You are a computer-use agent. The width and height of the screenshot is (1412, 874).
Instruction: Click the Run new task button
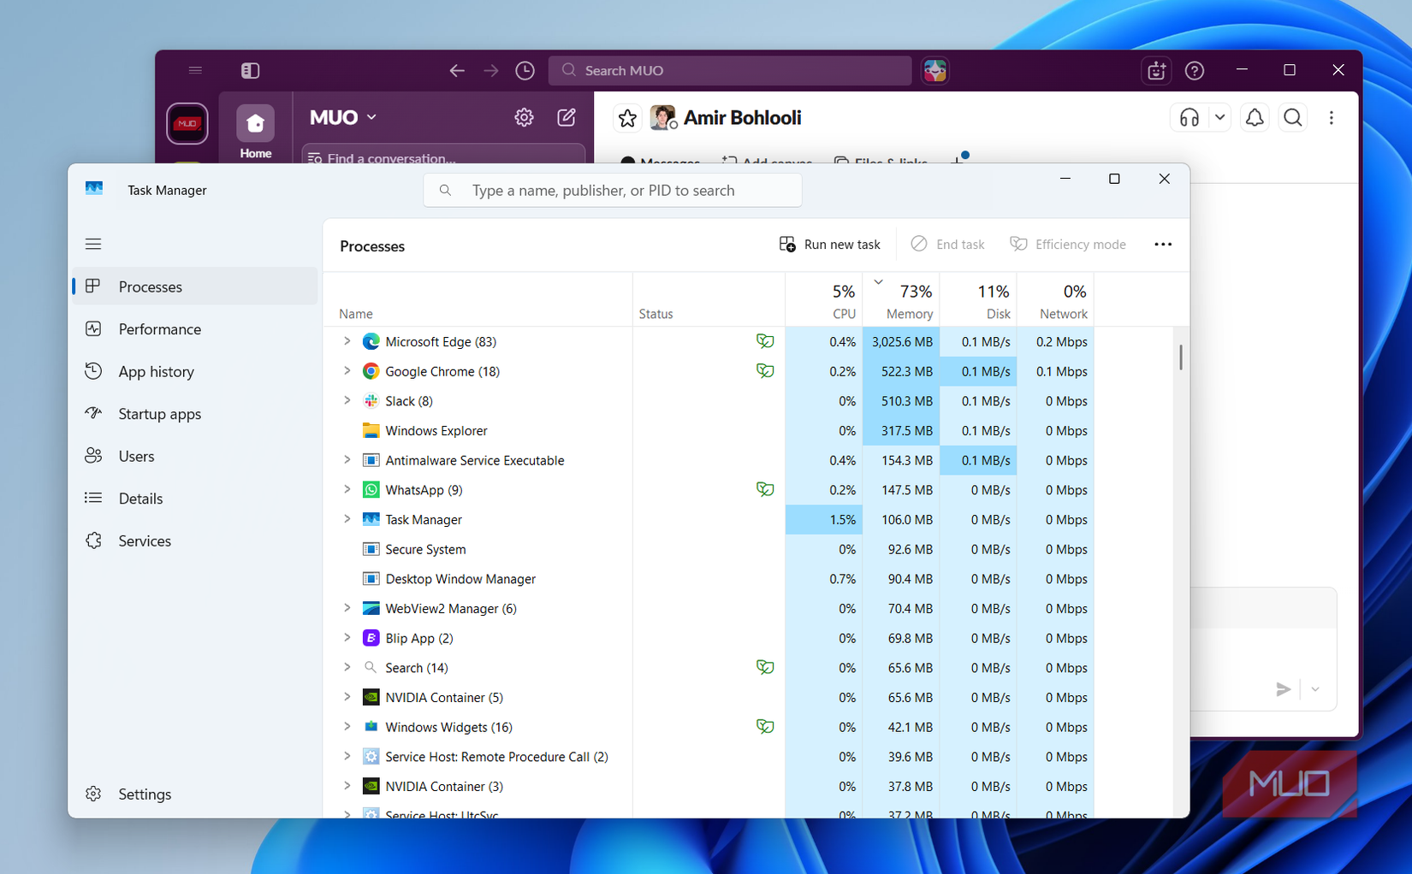coord(829,245)
